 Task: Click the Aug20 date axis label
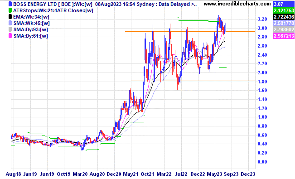click(x=97, y=174)
